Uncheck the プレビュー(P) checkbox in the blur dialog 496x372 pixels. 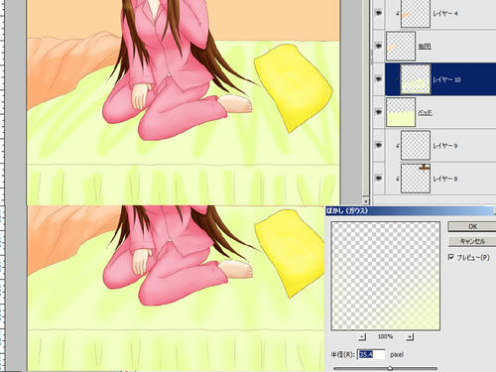[x=451, y=257]
